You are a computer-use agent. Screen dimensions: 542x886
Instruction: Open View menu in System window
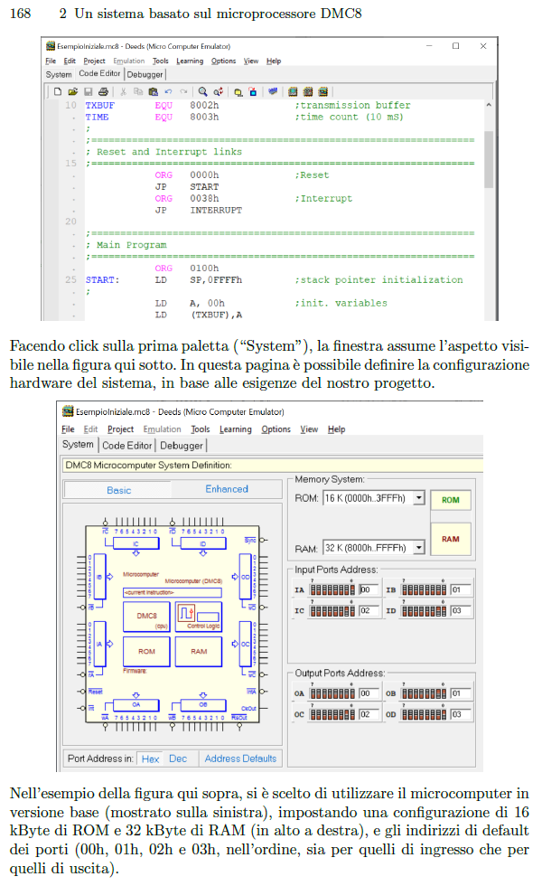(x=309, y=429)
